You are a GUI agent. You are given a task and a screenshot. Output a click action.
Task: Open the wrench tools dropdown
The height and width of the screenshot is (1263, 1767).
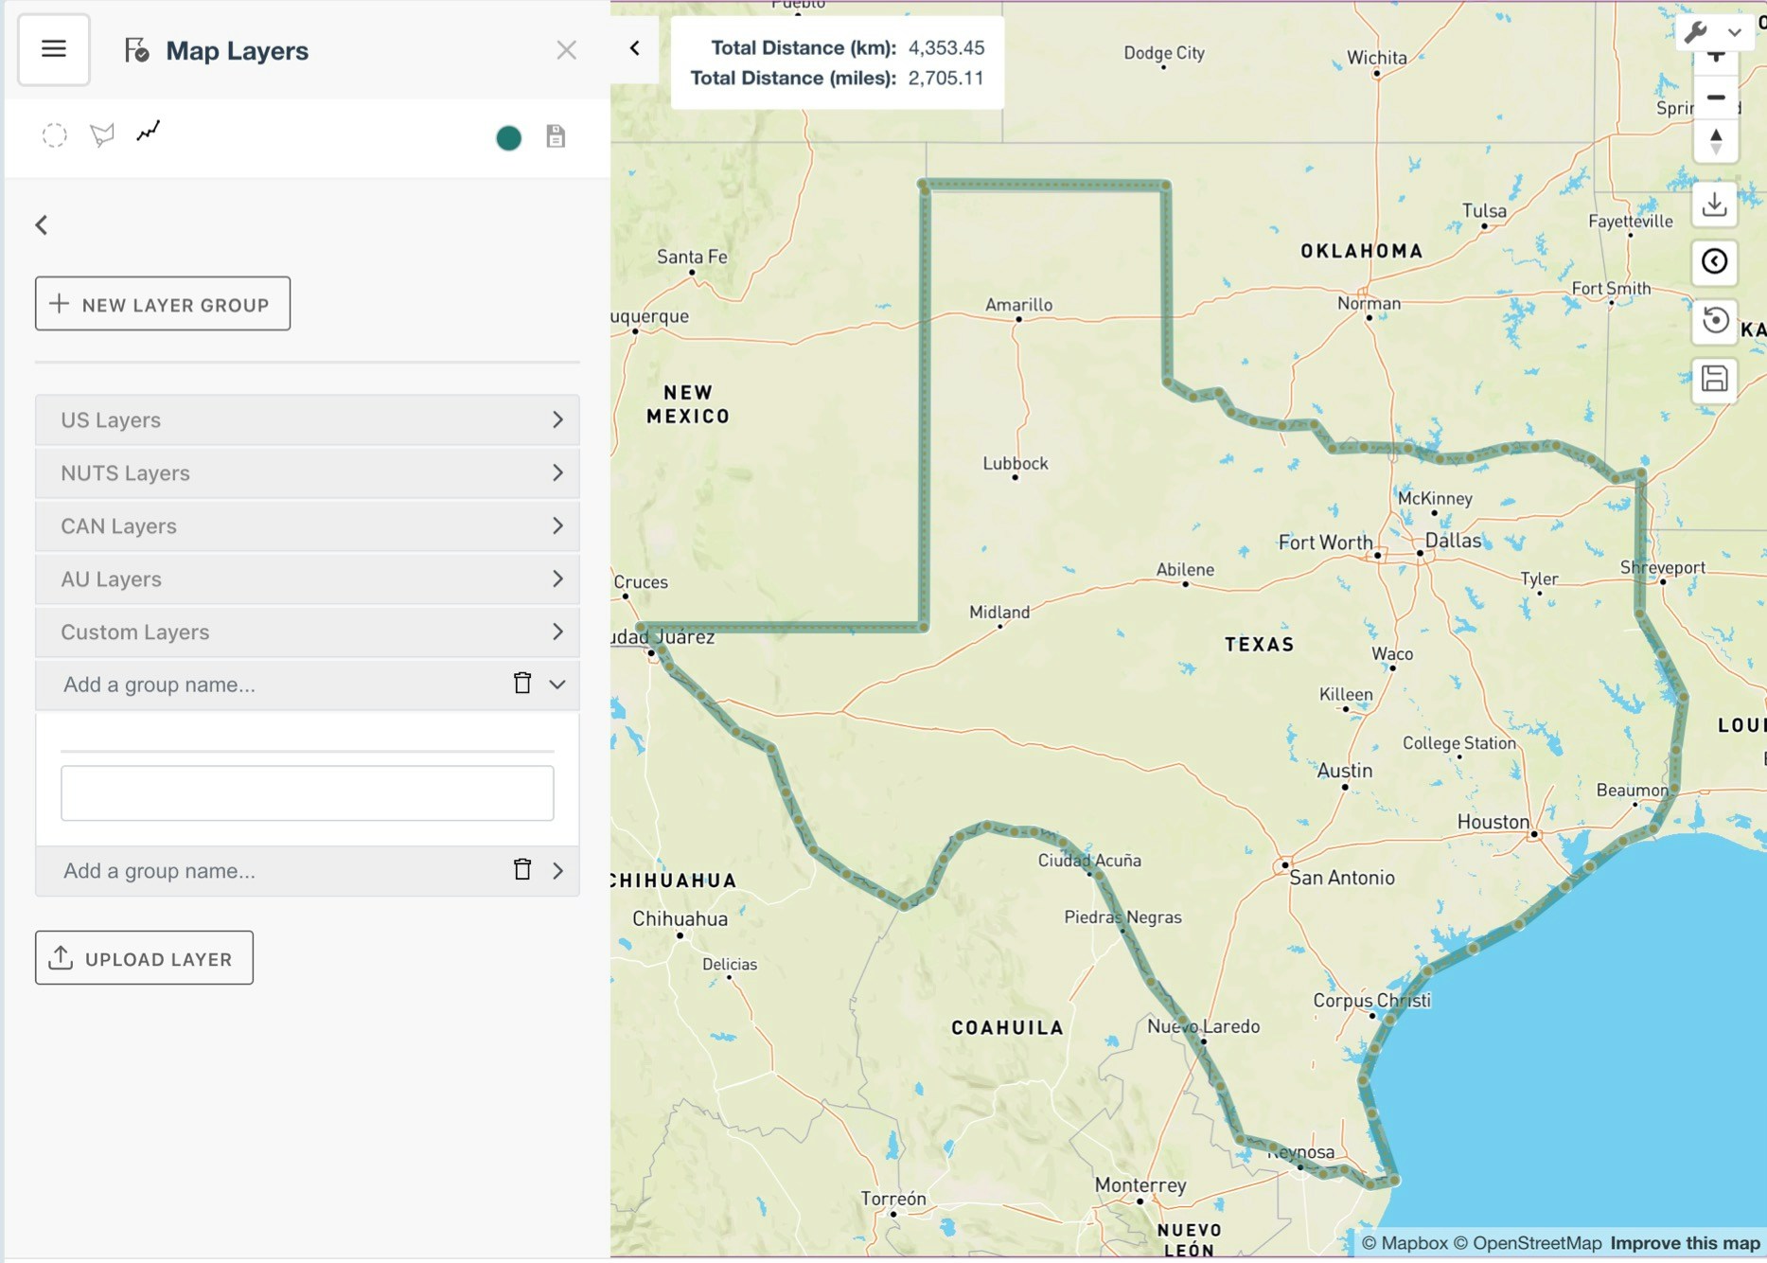[1714, 31]
